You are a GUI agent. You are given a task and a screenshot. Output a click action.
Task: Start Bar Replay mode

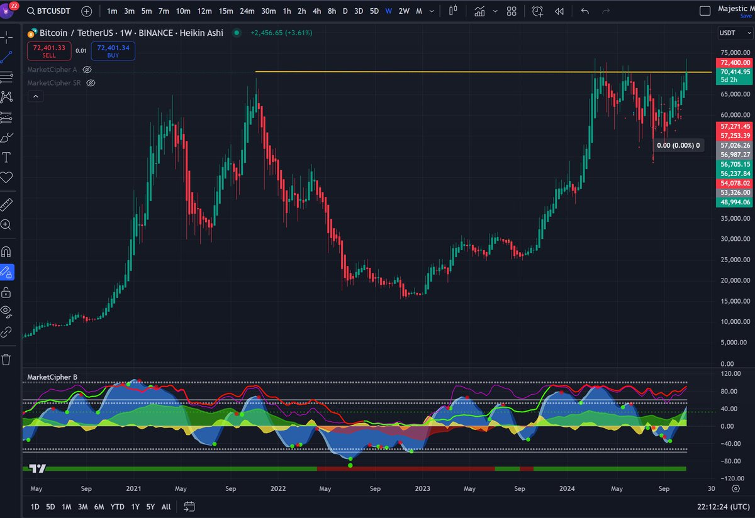point(559,11)
